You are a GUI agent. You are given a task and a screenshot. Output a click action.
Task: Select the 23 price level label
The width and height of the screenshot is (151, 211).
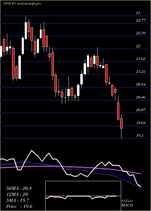point(138,13)
